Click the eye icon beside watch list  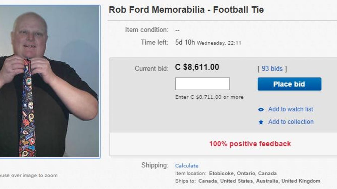coord(261,110)
